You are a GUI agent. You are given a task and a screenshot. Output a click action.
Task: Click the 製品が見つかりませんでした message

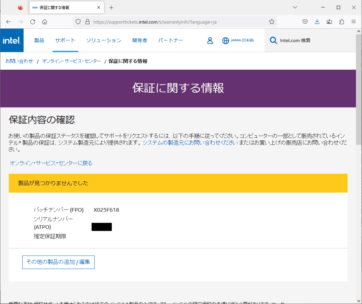[53, 183]
